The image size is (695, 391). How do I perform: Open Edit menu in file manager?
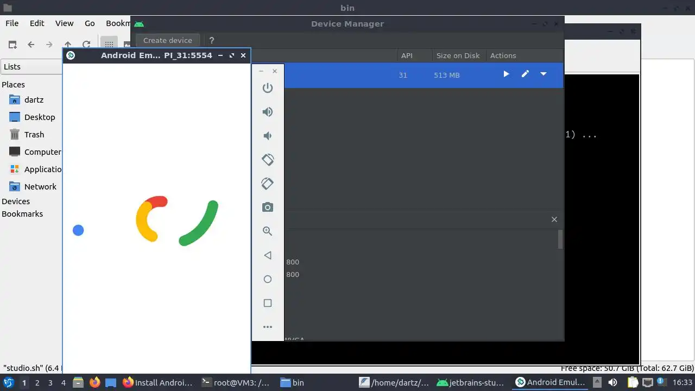tap(37, 23)
